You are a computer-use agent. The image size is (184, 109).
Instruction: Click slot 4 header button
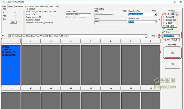(x=71, y=41)
